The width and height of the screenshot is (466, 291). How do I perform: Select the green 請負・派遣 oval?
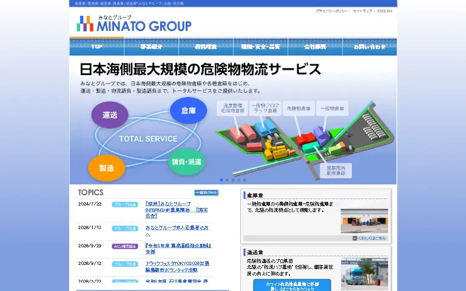point(187,162)
